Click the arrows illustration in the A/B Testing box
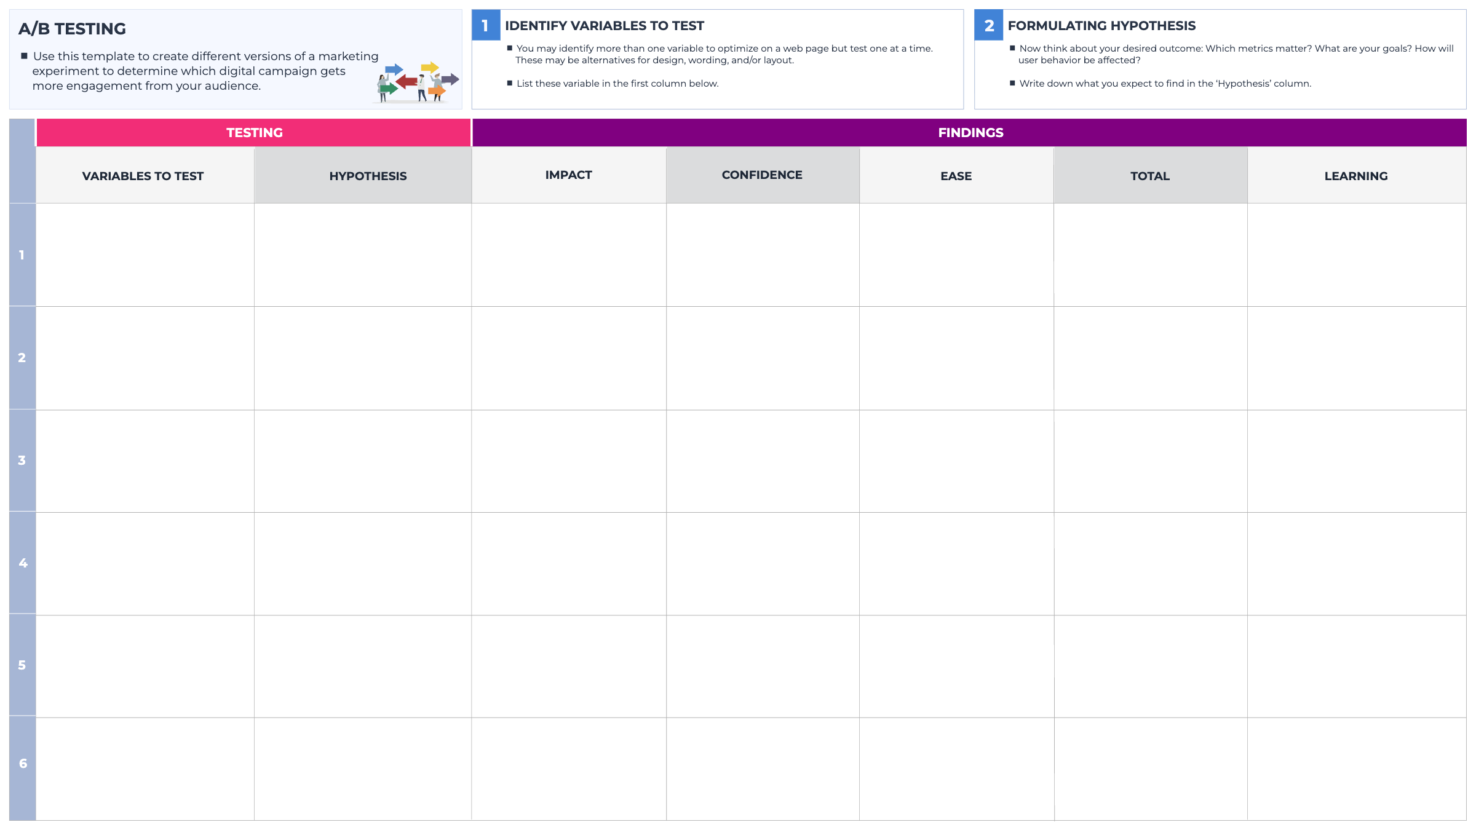 click(x=416, y=82)
